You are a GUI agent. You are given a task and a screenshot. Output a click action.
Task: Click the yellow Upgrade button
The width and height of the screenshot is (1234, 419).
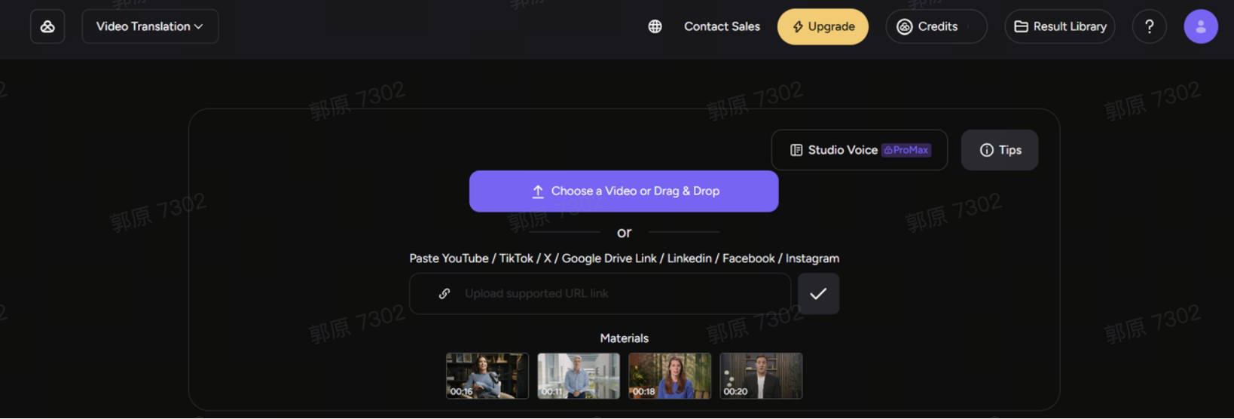coord(823,26)
